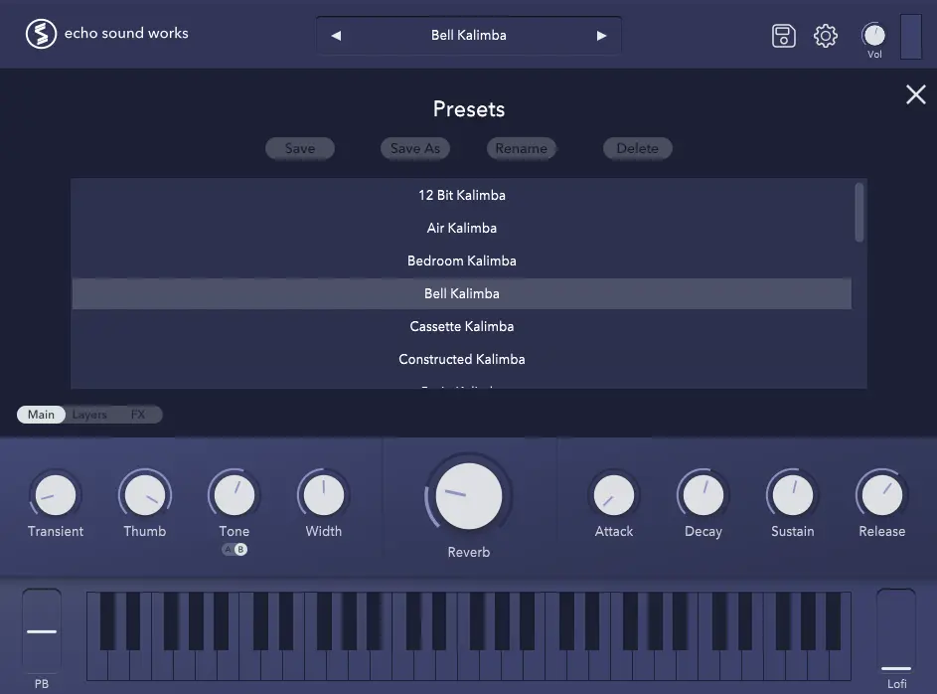Viewport: 937px width, 694px height.
Task: Open the settings gear icon
Action: [x=826, y=36]
